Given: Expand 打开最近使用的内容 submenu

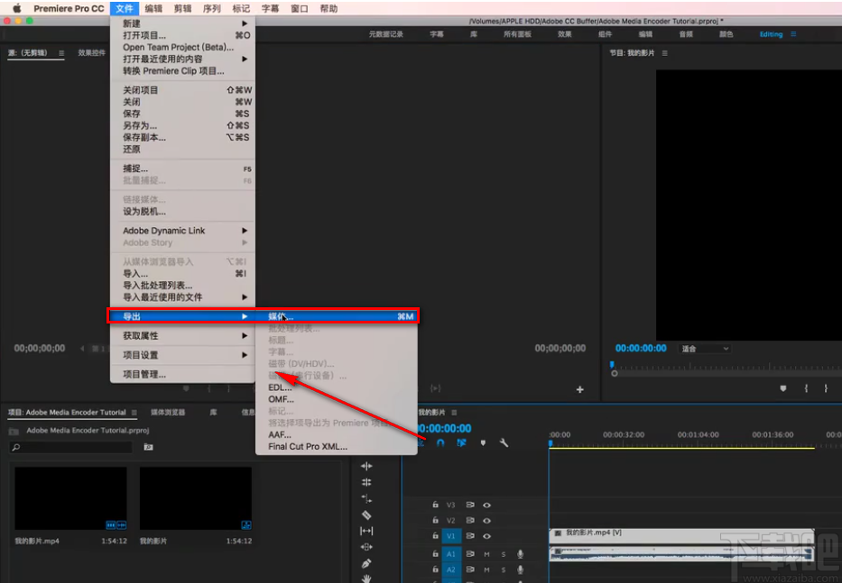Looking at the screenshot, I should click(182, 59).
